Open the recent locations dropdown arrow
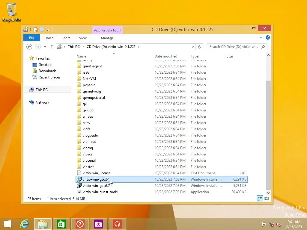Image resolution: width=307 pixels, height=230 pixels. click(45, 47)
